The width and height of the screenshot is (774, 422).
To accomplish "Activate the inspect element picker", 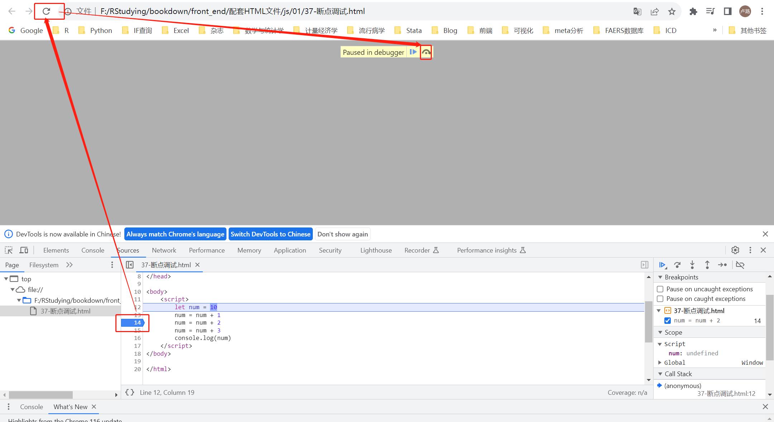I will (x=9, y=250).
